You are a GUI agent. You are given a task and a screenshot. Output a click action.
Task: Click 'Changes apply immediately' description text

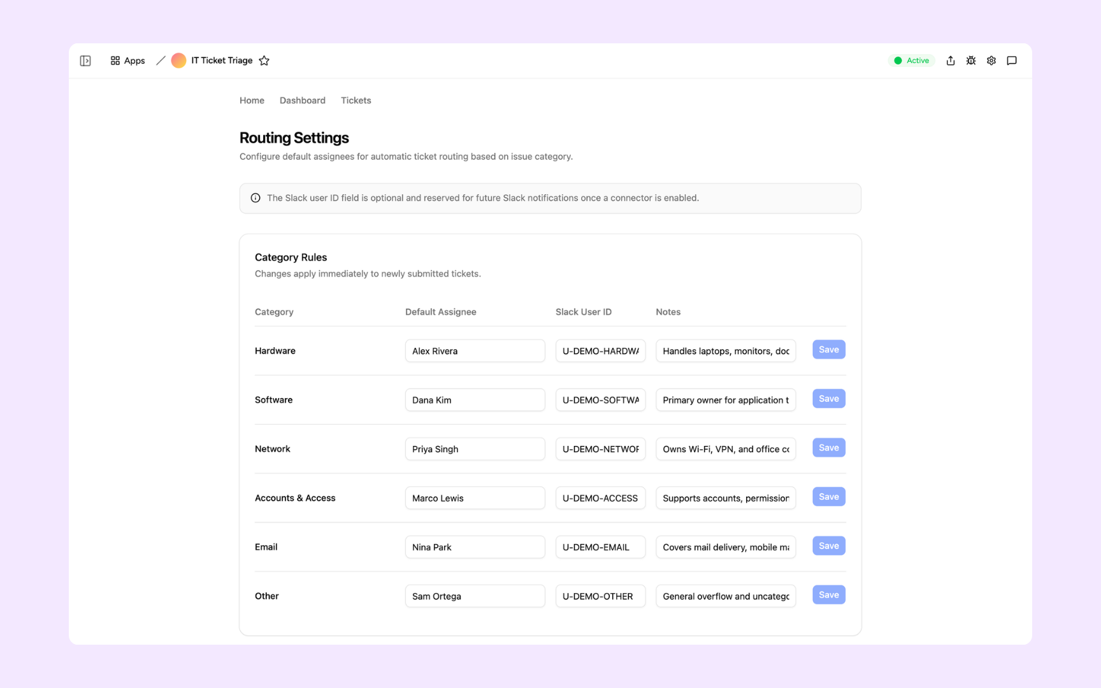(x=368, y=274)
